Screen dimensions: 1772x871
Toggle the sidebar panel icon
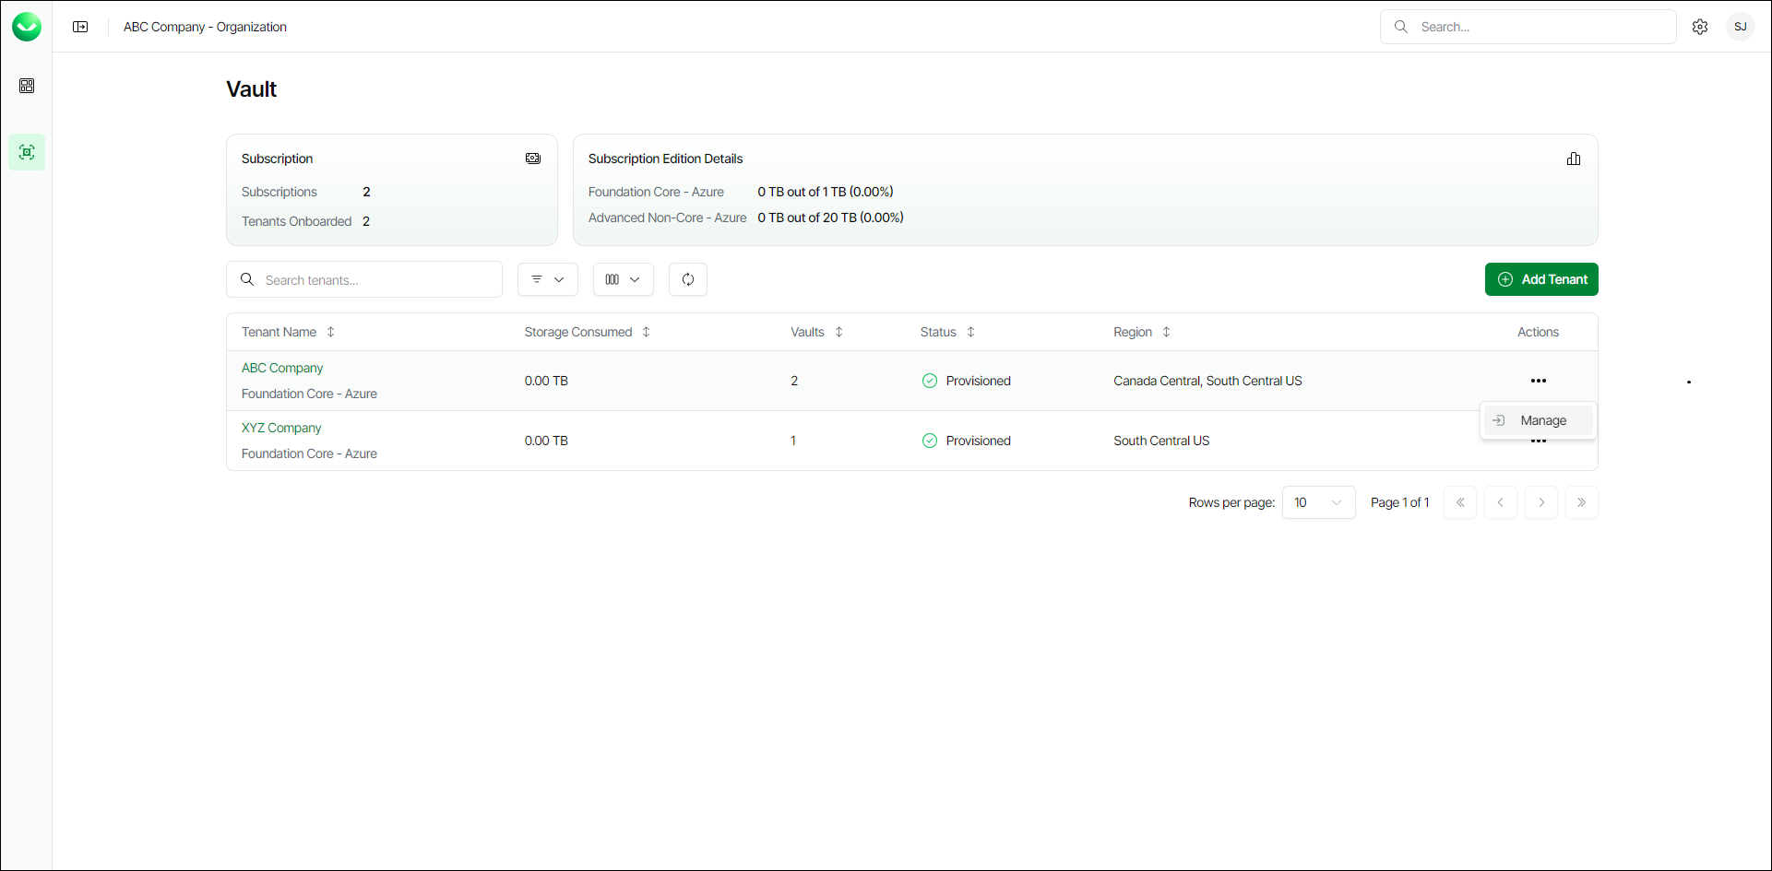point(80,27)
